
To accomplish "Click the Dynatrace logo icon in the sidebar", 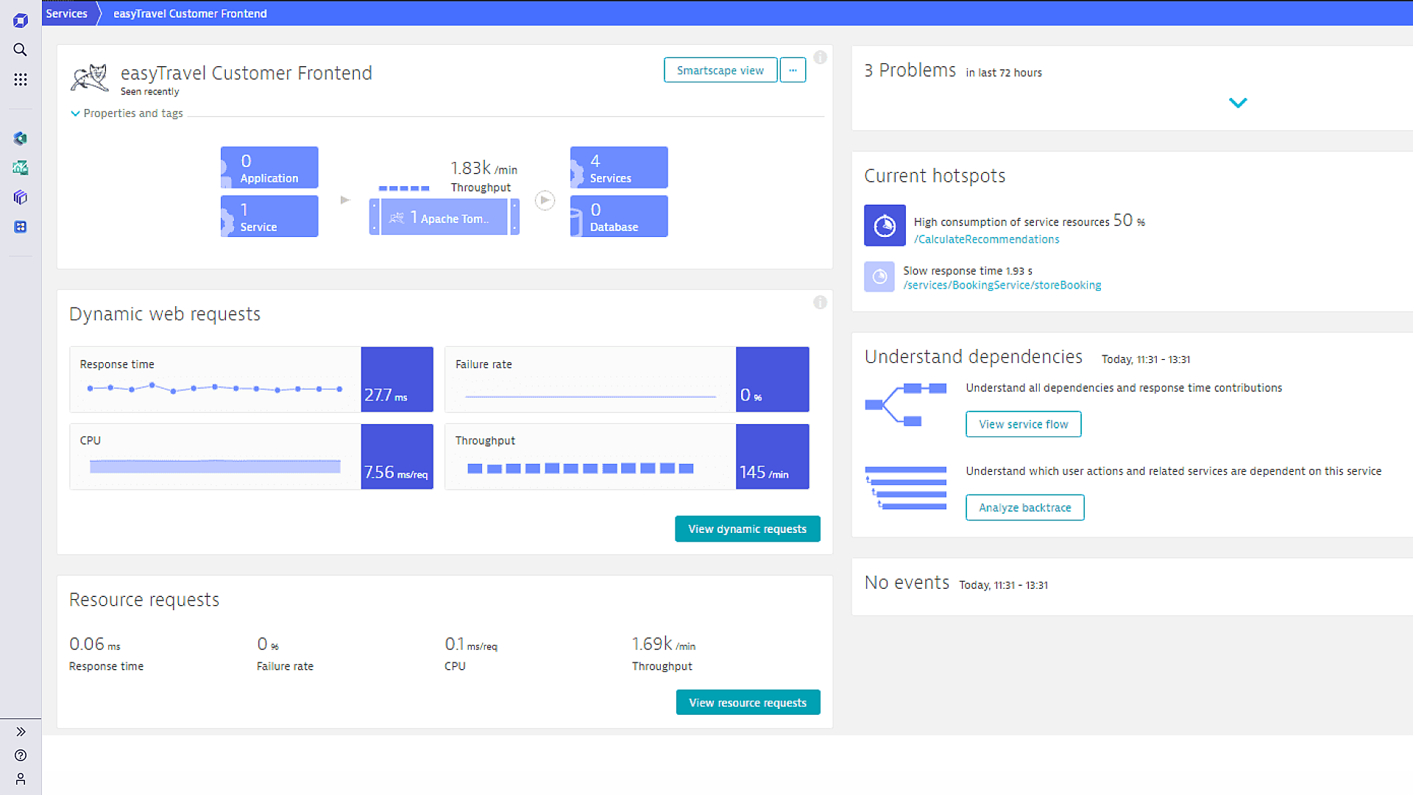I will coord(21,21).
